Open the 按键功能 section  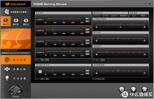tap(16, 69)
